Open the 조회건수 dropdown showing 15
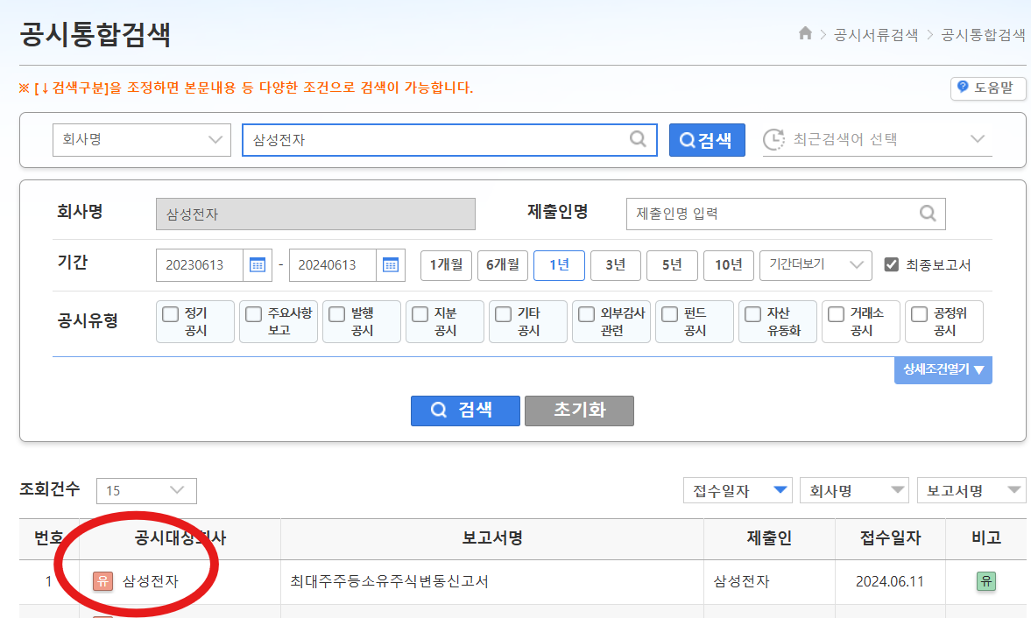The height and width of the screenshot is (618, 1031). tap(145, 491)
